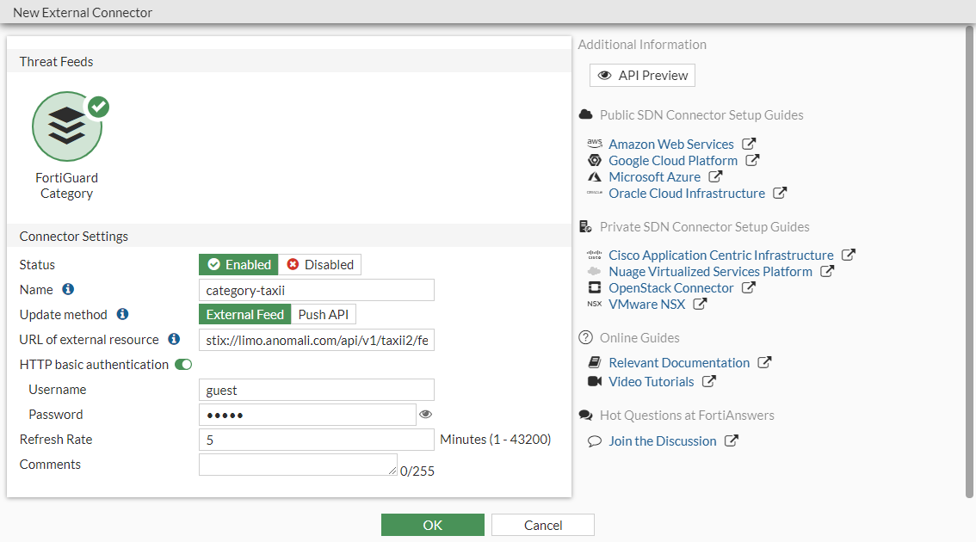
Task: Open the Relevant Documentation link
Action: [678, 362]
